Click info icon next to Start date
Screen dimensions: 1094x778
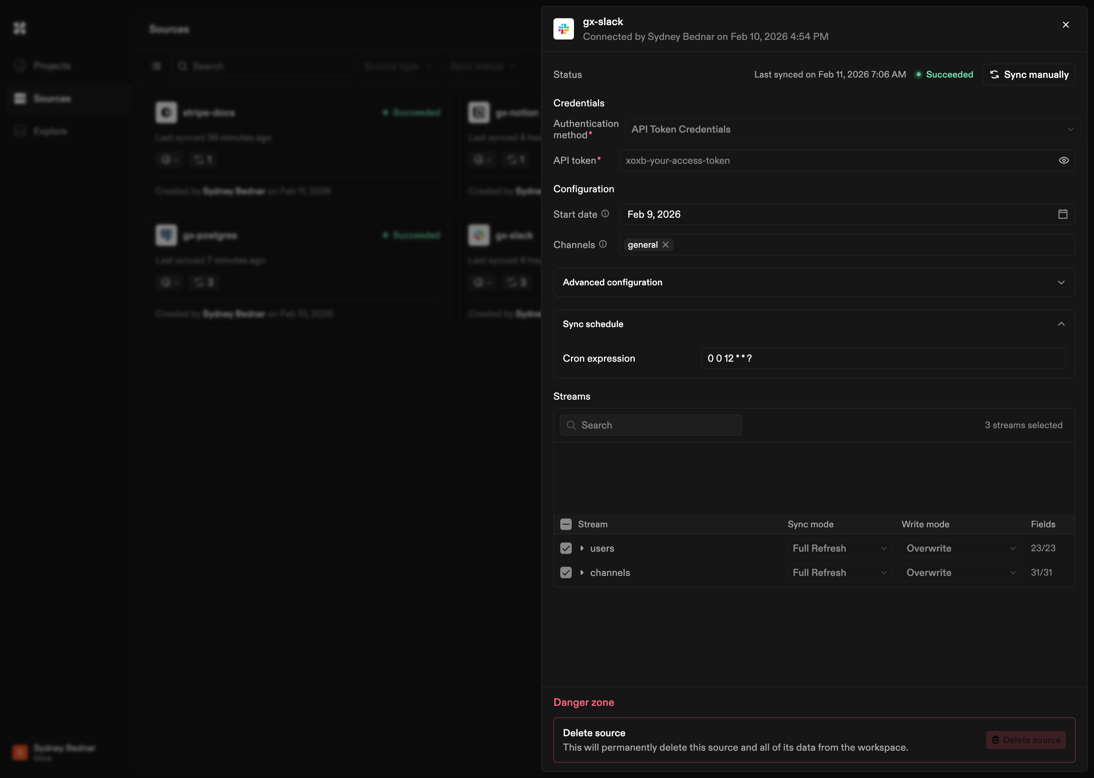[605, 213]
